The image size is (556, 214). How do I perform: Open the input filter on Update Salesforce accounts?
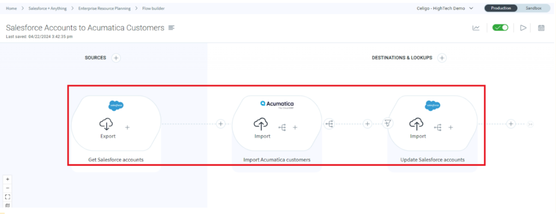click(x=388, y=124)
